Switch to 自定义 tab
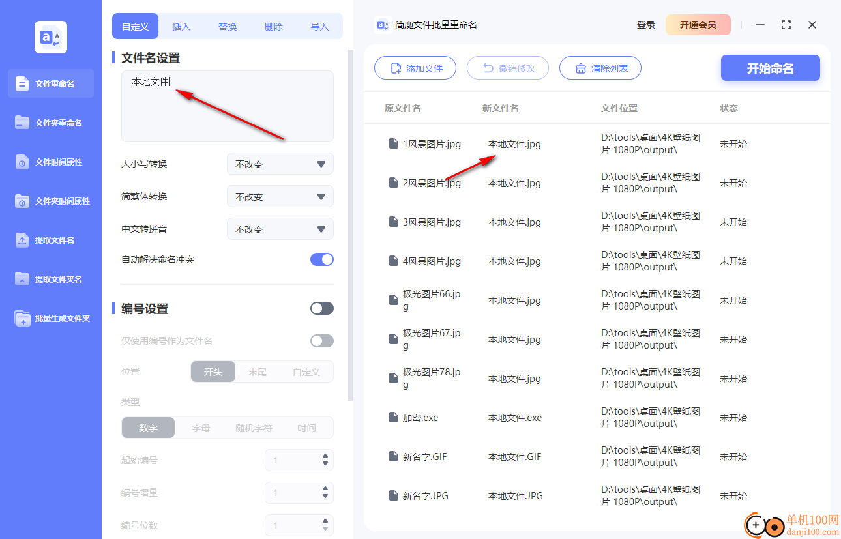This screenshot has height=539, width=841. click(x=136, y=27)
